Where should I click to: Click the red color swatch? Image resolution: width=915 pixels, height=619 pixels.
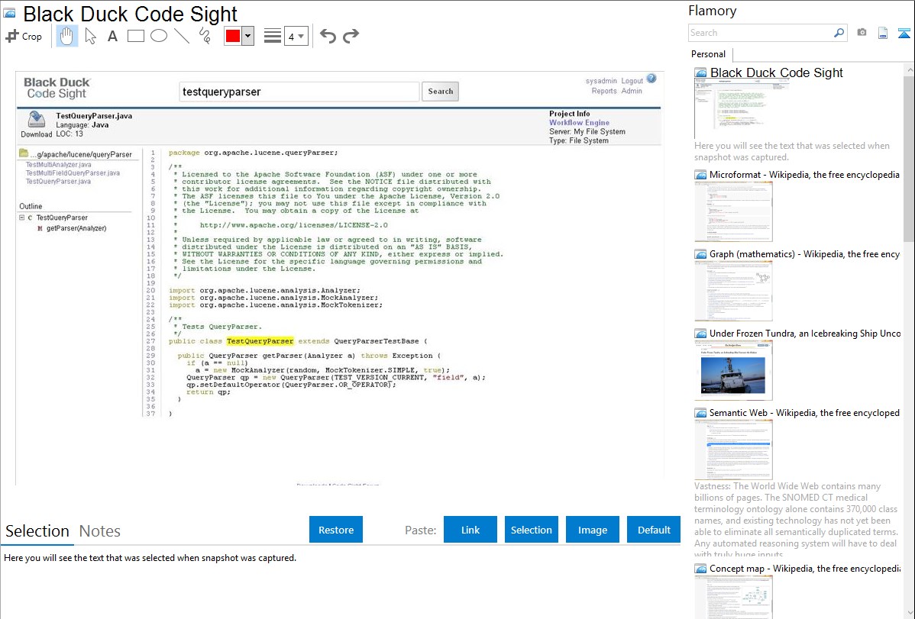(232, 36)
